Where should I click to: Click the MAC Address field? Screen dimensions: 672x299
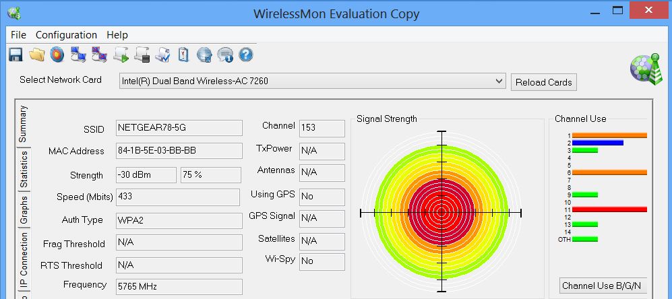(x=179, y=151)
